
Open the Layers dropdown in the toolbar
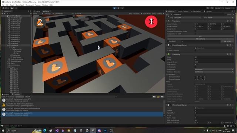pyautogui.click(x=219, y=8)
